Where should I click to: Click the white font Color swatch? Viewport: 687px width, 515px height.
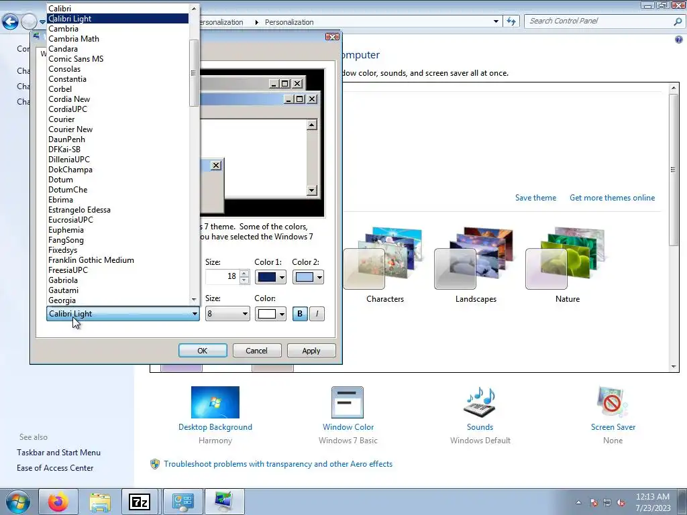(267, 314)
